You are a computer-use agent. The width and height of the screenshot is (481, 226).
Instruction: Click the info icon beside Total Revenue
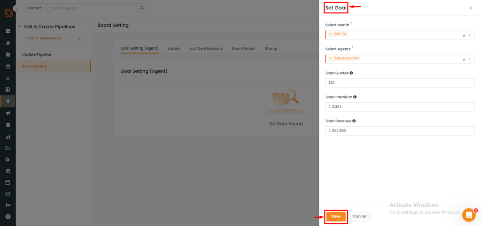point(354,121)
